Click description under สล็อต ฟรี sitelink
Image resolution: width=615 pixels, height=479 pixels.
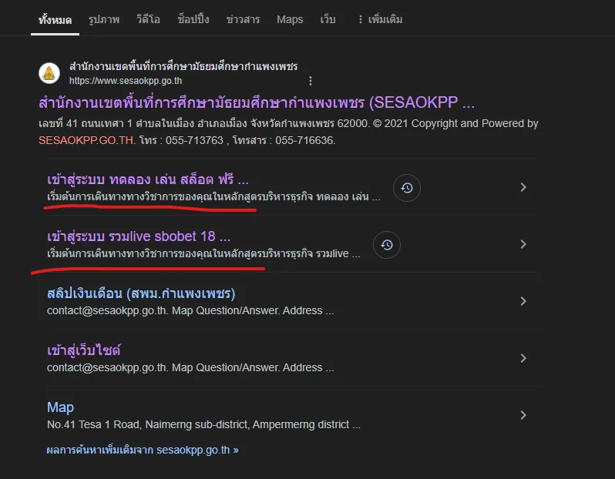213,196
